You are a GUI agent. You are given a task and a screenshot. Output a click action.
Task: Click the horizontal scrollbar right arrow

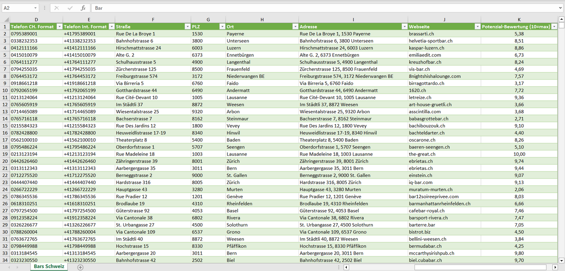[x=555, y=267]
